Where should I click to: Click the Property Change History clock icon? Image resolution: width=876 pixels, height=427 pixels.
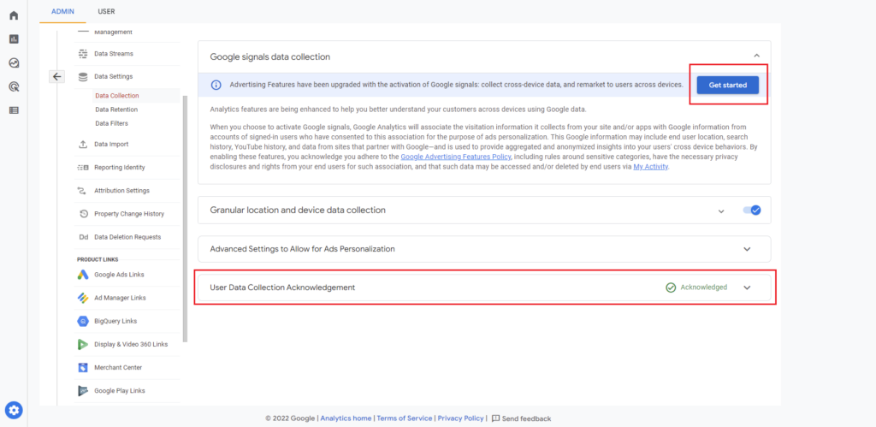(x=83, y=214)
